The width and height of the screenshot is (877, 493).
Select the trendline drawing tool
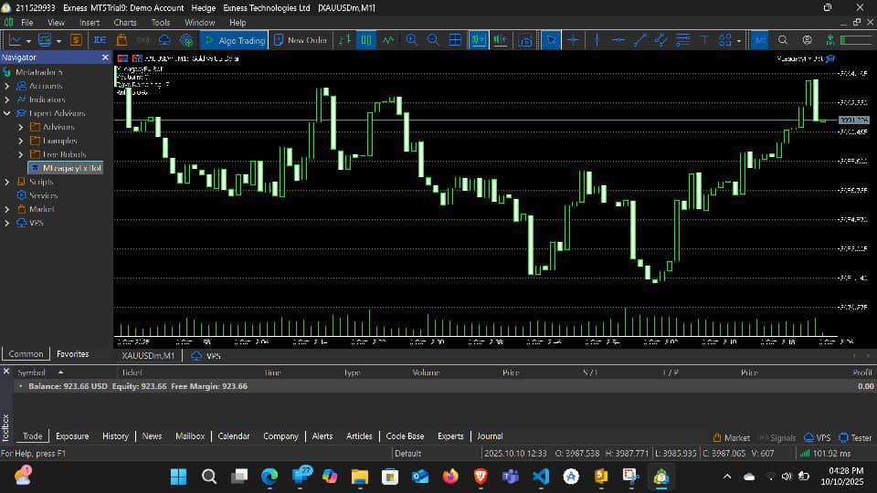pyautogui.click(x=639, y=40)
